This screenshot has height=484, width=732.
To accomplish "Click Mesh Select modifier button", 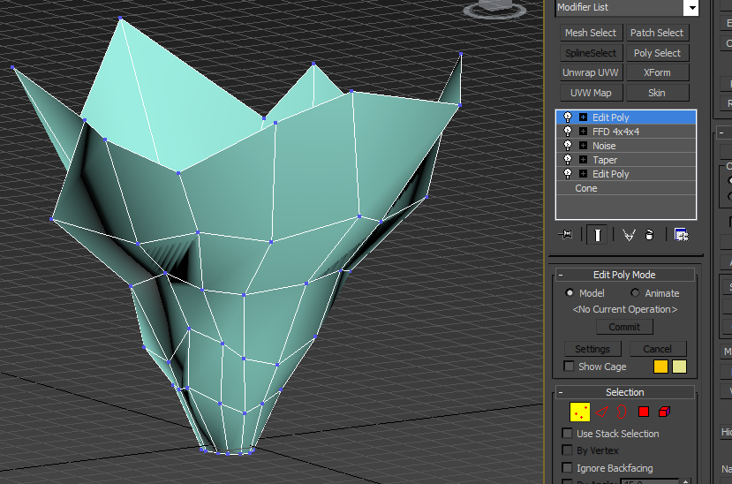I will click(591, 33).
